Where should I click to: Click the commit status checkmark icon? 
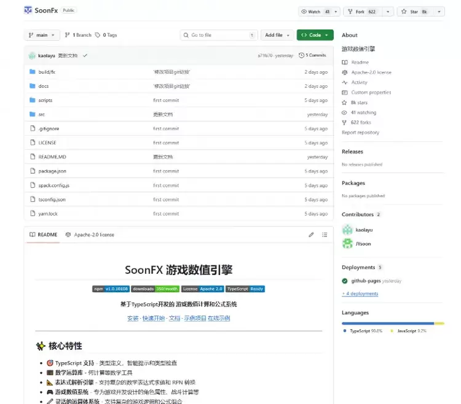pos(85,55)
